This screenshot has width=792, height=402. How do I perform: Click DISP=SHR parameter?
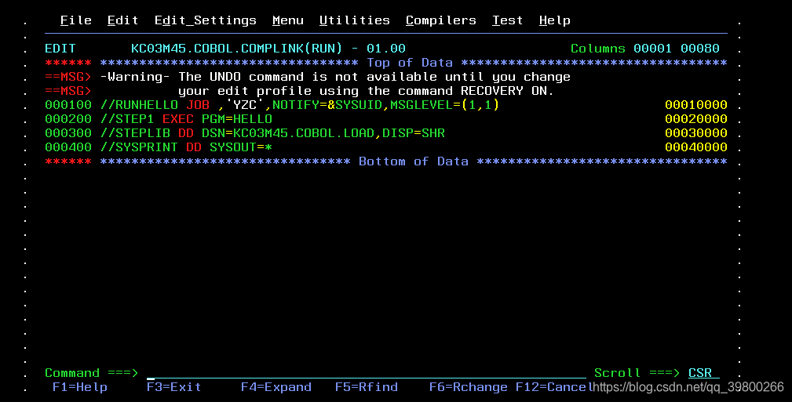click(x=413, y=133)
